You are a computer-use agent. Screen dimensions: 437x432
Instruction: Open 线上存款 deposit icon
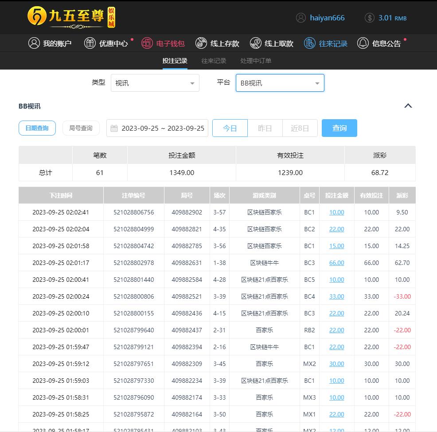201,43
